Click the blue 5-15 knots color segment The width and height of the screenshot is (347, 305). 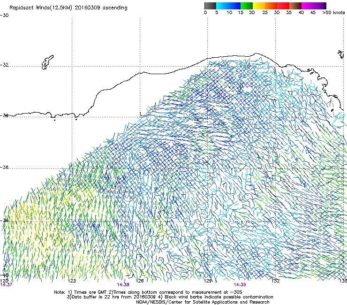(228, 6)
